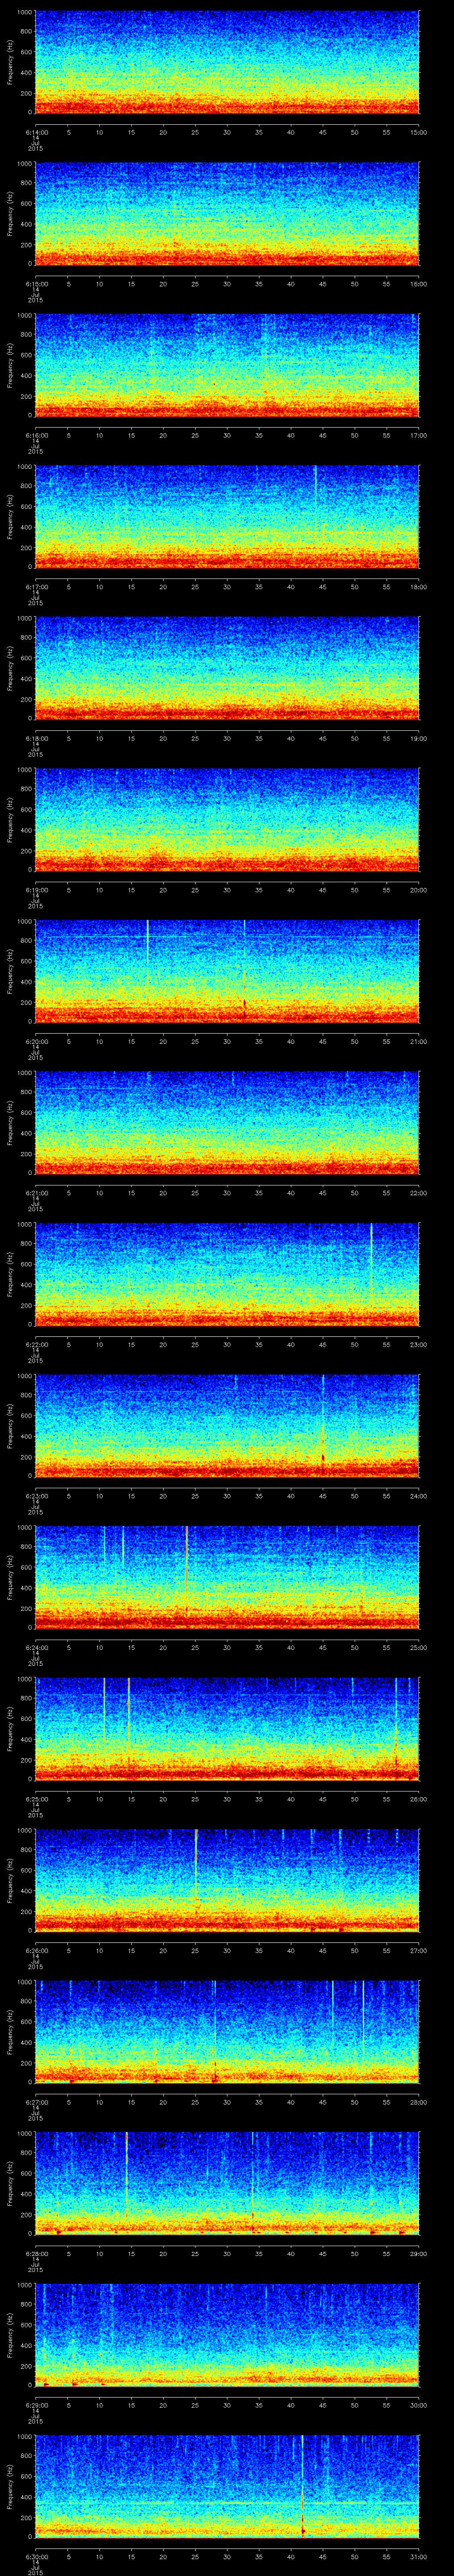Open the spectrogram panel starting at 6:16:00
This screenshot has height=2576, width=454.
coord(227,365)
